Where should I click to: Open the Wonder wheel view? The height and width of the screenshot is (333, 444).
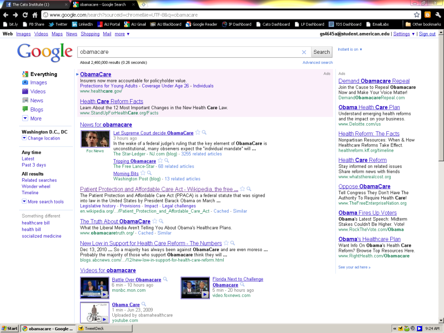pos(36,186)
